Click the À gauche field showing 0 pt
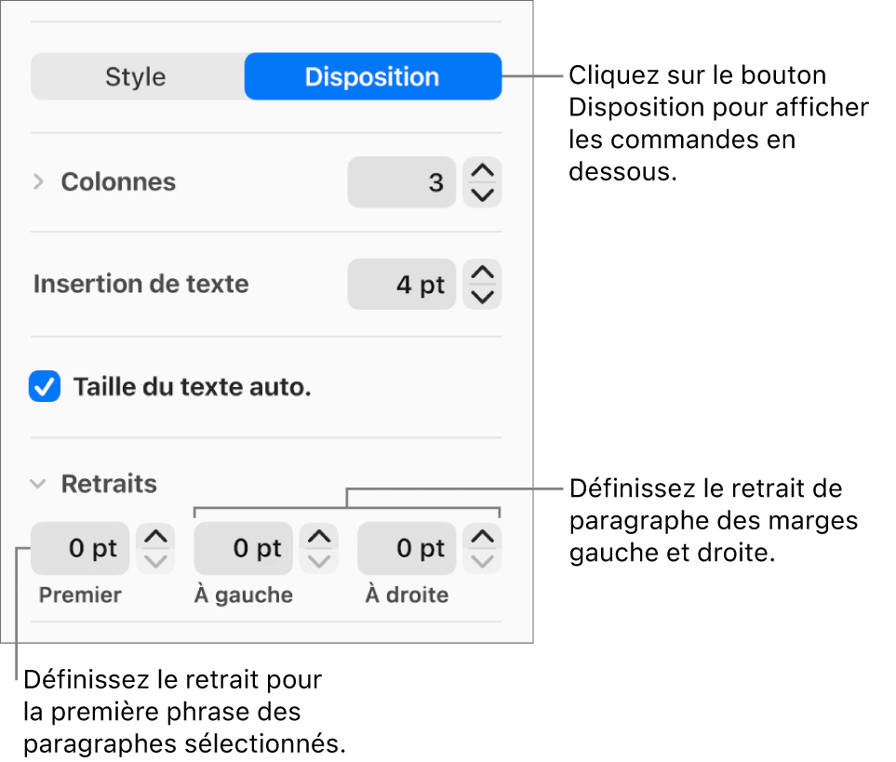Image resolution: width=896 pixels, height=762 pixels. point(243,548)
